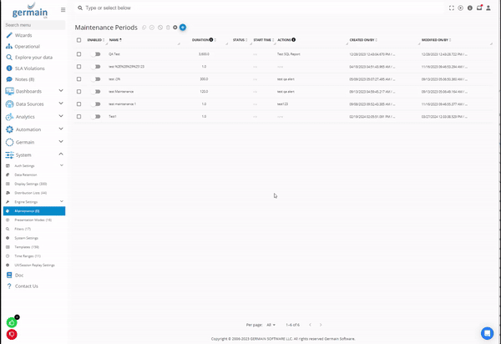Open the Per page dropdown
The height and width of the screenshot is (344, 501).
pos(271,324)
